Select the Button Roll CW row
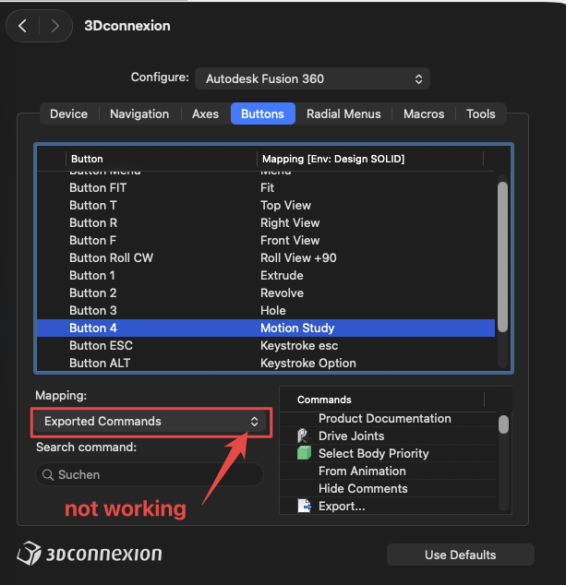This screenshot has width=566, height=585. [266, 257]
